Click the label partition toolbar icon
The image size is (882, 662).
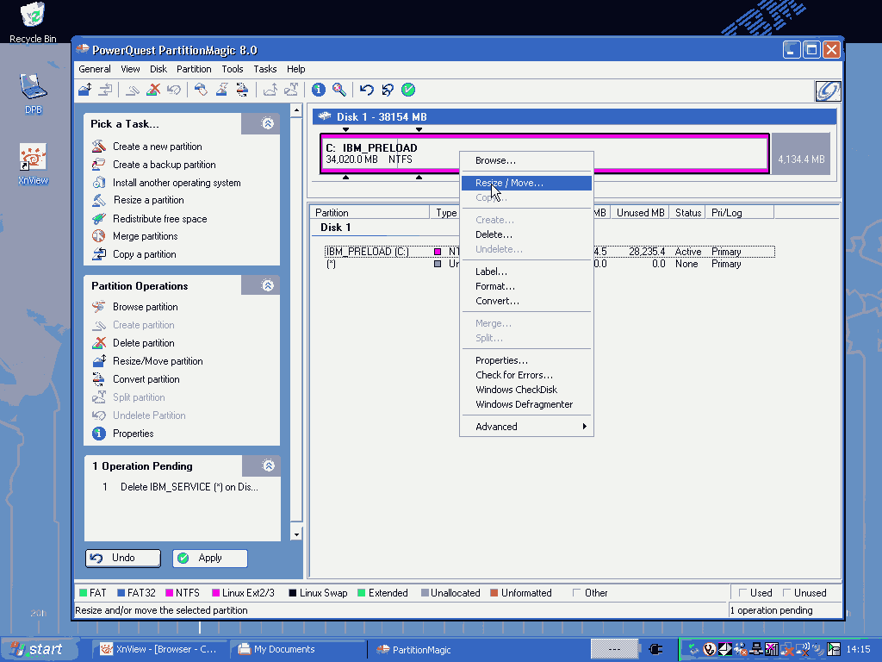point(201,90)
